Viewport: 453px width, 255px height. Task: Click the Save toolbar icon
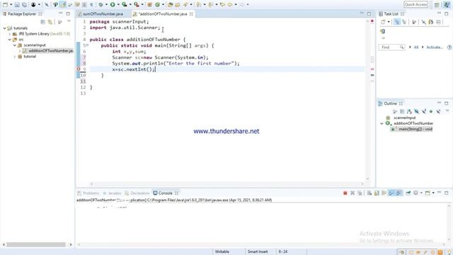coord(17,5)
